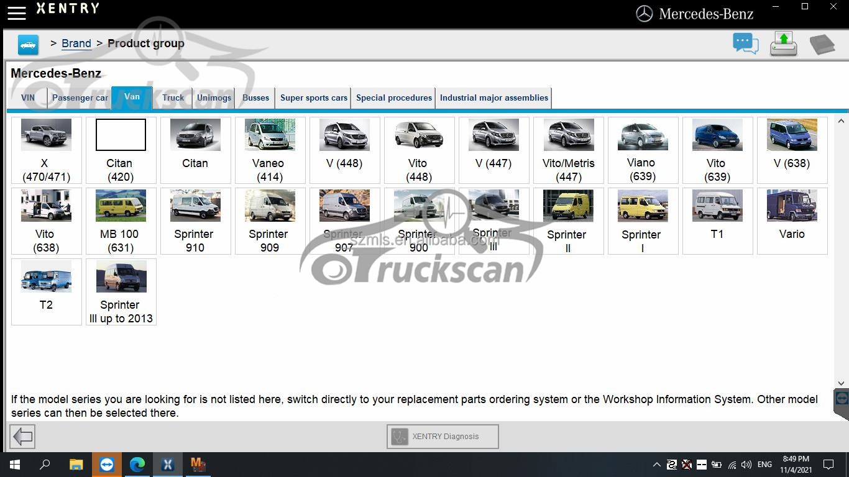Open the Unimogs tab
Viewport: 849px width, 477px height.
tap(214, 98)
